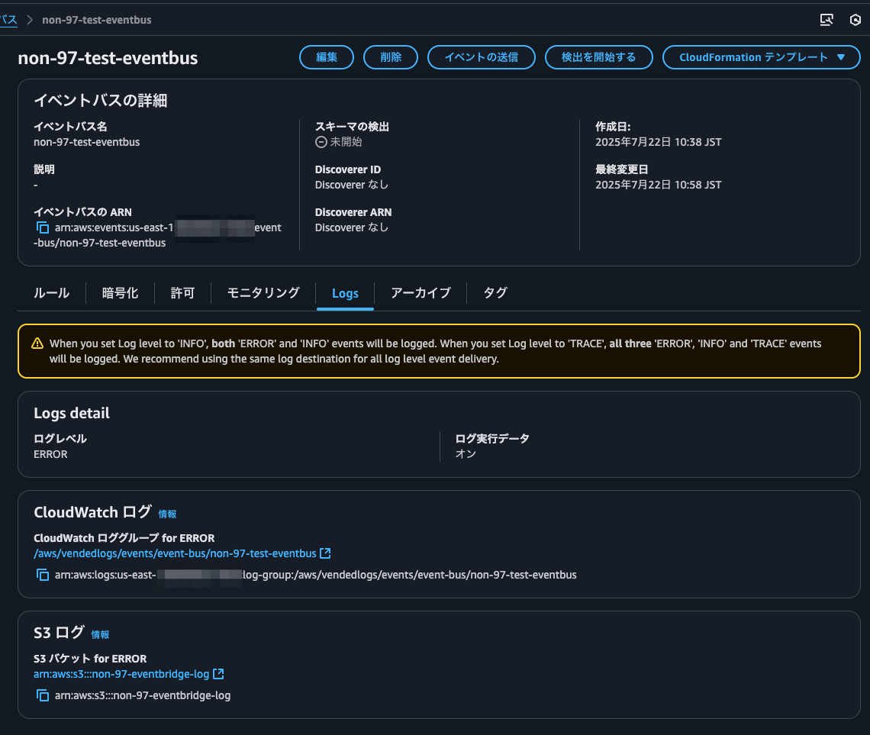This screenshot has height=735, width=870.
Task: Click 'S3 バケット for ERROR' label
Action: [90, 659]
